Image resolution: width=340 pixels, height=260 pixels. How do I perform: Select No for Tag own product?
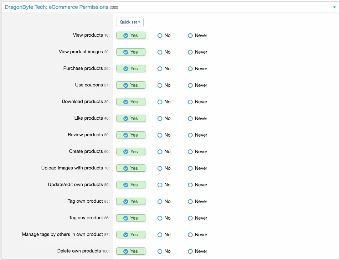[x=160, y=201]
